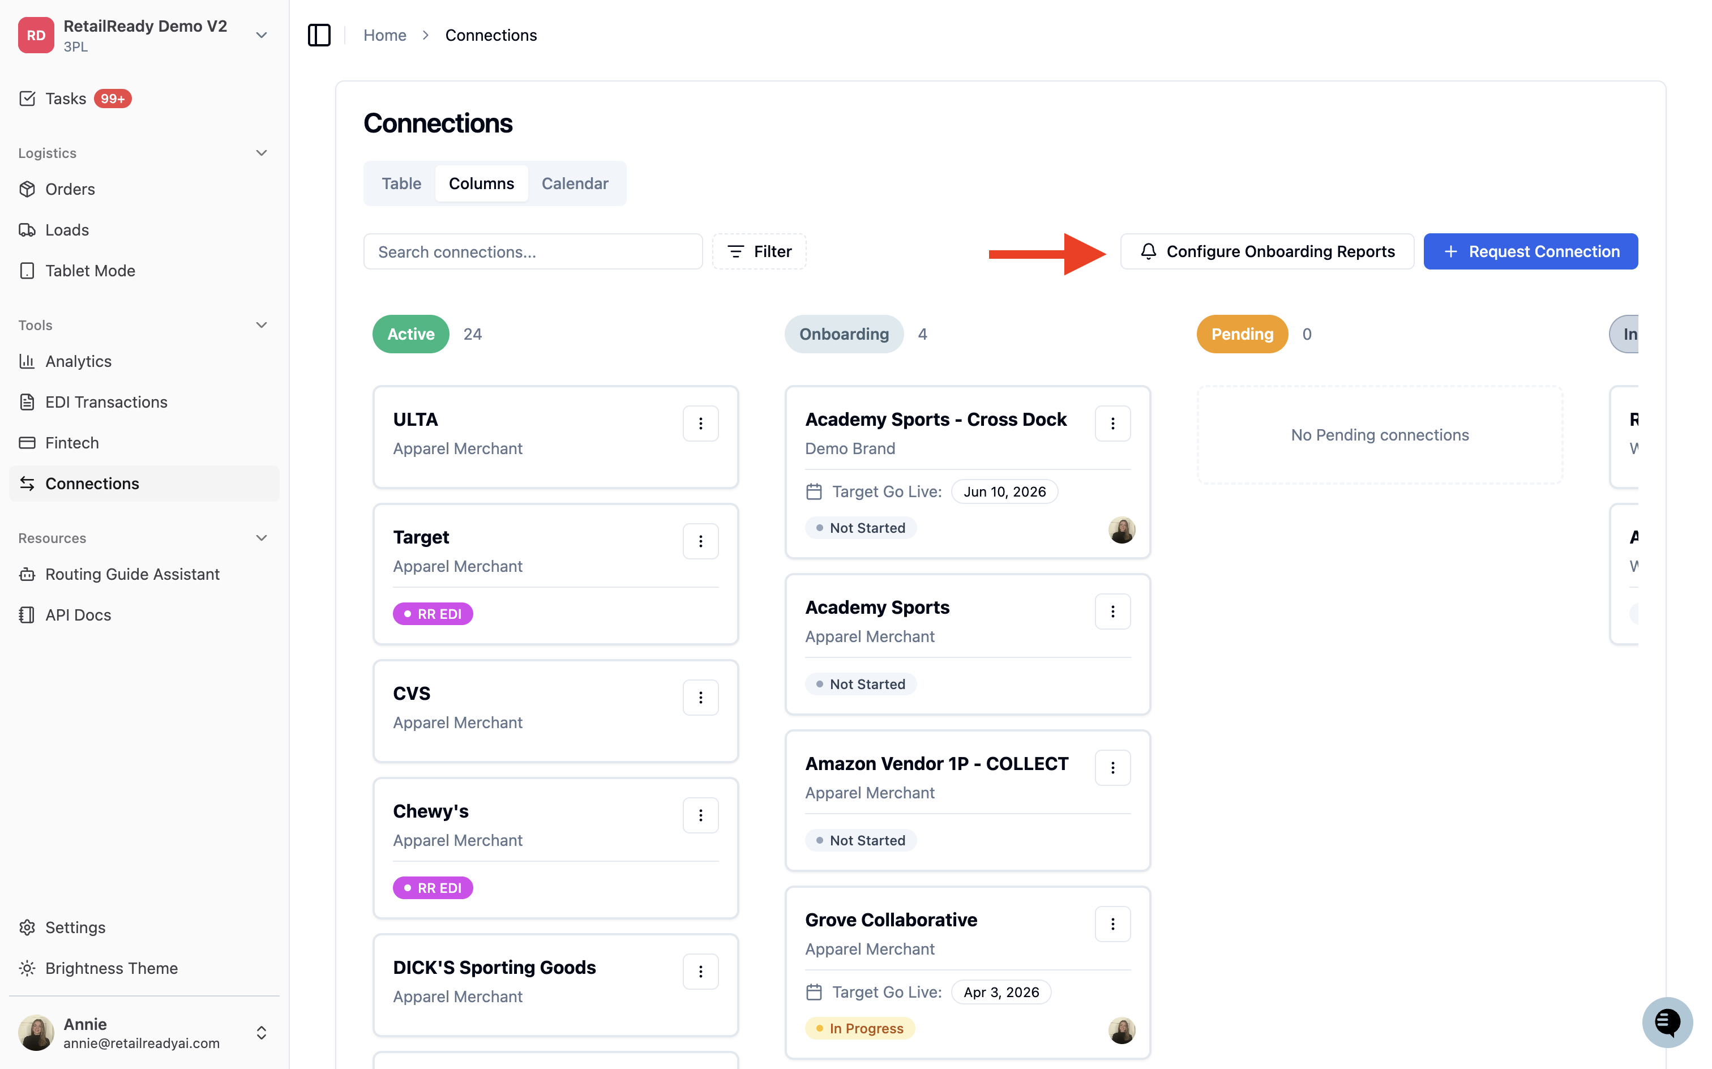Viewport: 1712px width, 1069px height.
Task: Collapse the Resources section
Action: (x=262, y=538)
